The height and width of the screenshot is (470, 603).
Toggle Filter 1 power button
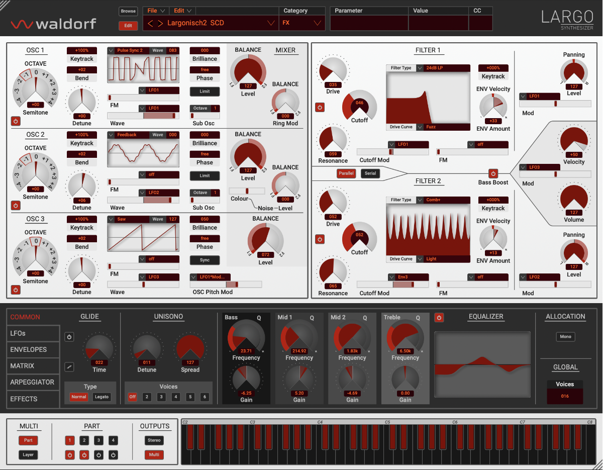pos(320,107)
